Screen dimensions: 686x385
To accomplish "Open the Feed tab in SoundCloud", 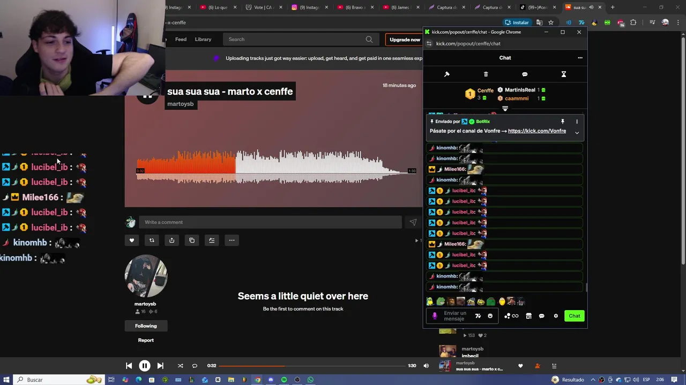I will coord(181,39).
